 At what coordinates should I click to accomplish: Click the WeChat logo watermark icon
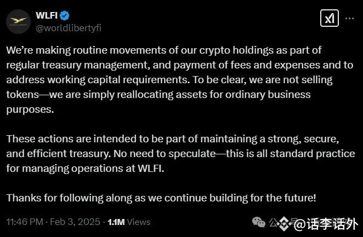[259, 222]
